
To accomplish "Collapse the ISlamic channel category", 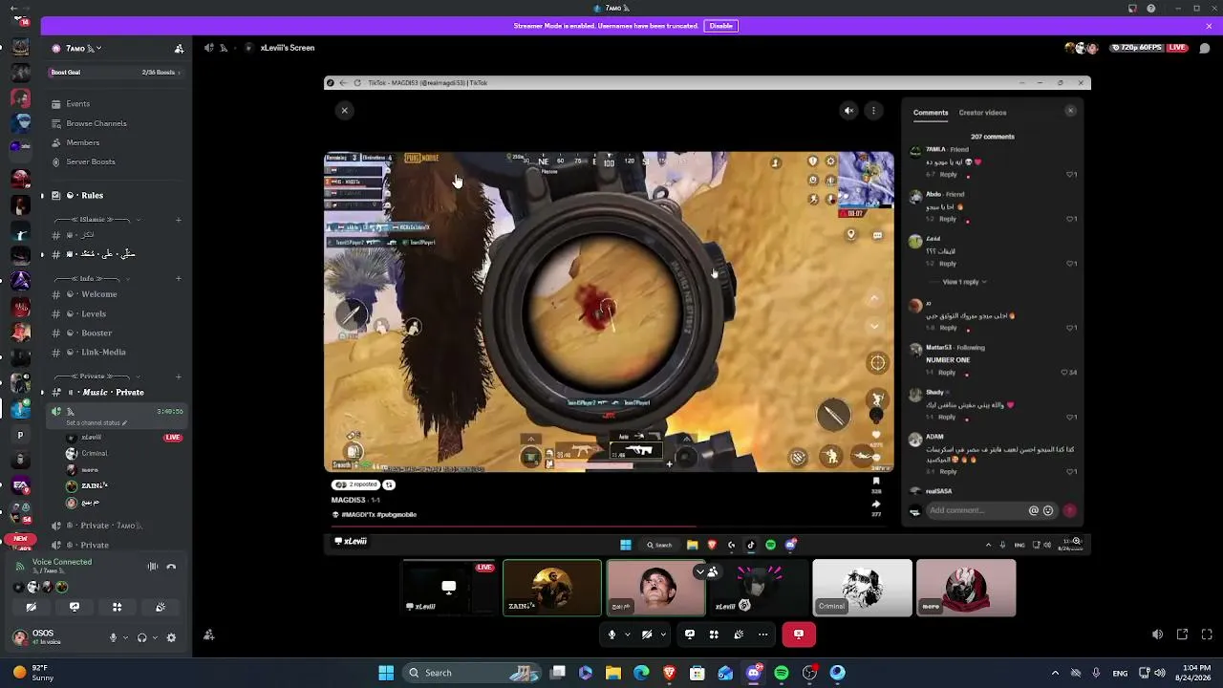I will coord(98,220).
